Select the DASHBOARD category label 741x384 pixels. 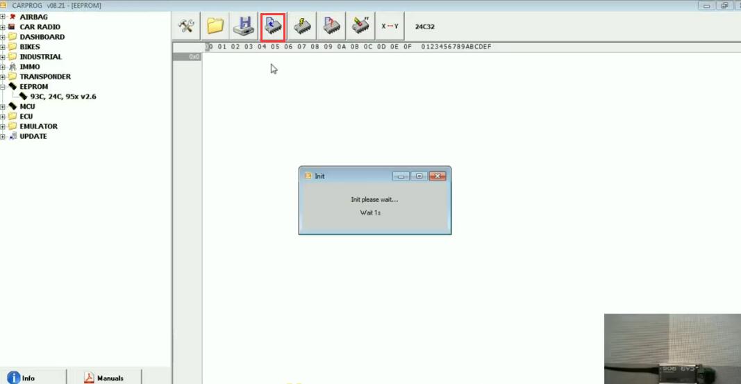click(42, 37)
